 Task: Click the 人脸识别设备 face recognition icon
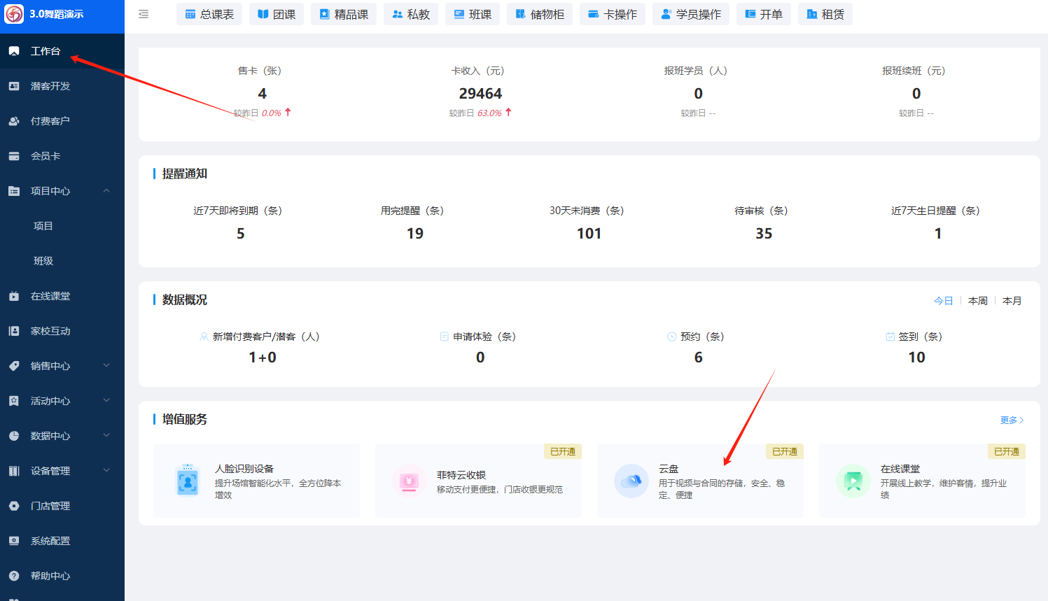pyautogui.click(x=188, y=481)
